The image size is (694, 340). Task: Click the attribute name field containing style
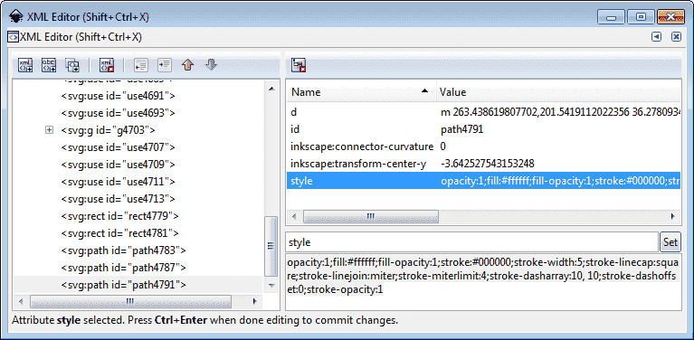pos(471,242)
